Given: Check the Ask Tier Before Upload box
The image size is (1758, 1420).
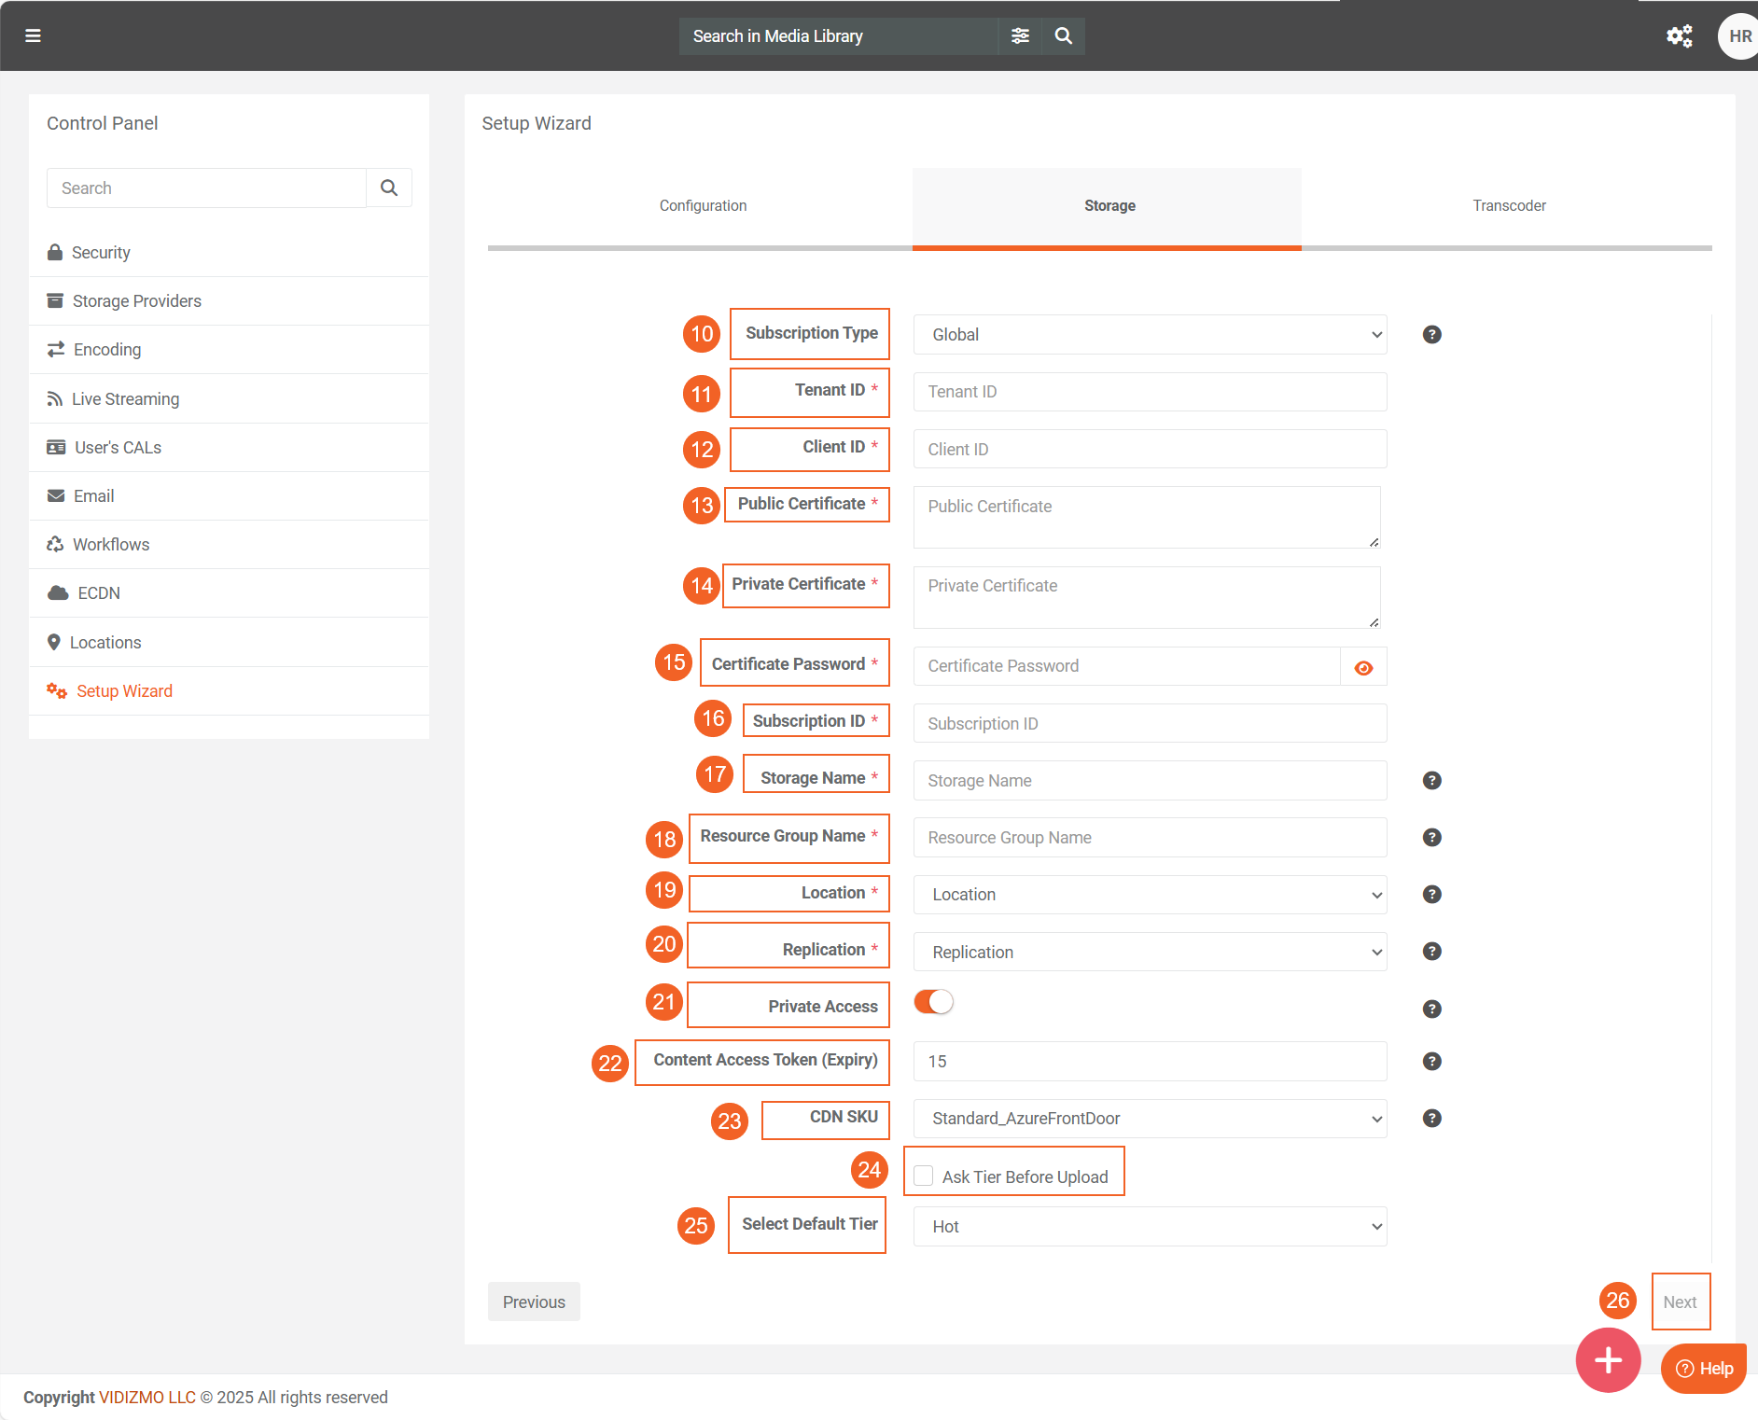Looking at the screenshot, I should coord(924,1176).
